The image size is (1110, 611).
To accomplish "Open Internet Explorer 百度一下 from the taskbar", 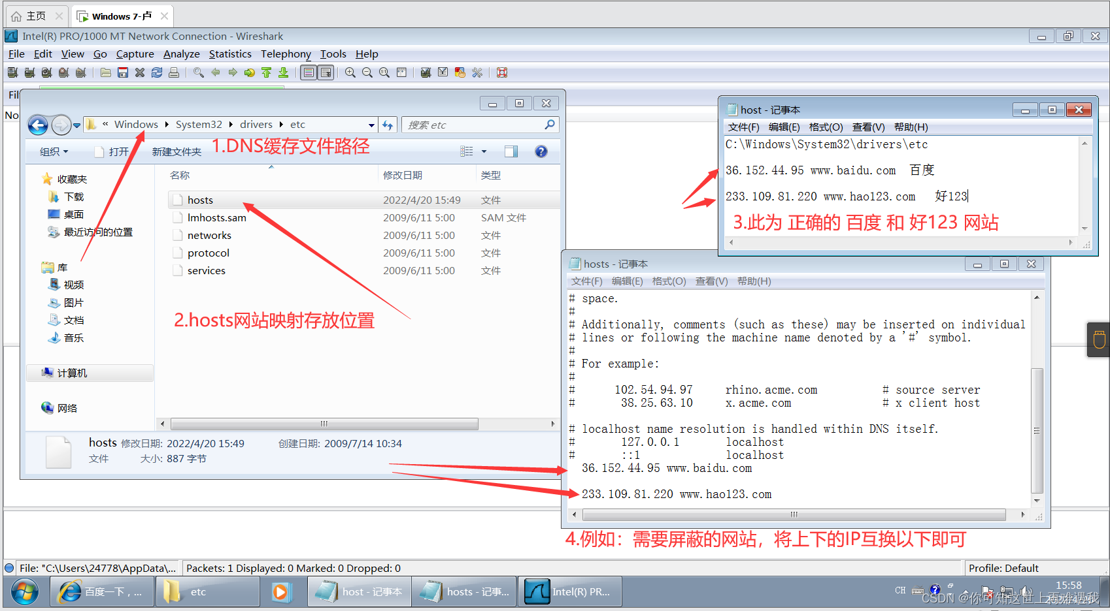I will pos(102,591).
